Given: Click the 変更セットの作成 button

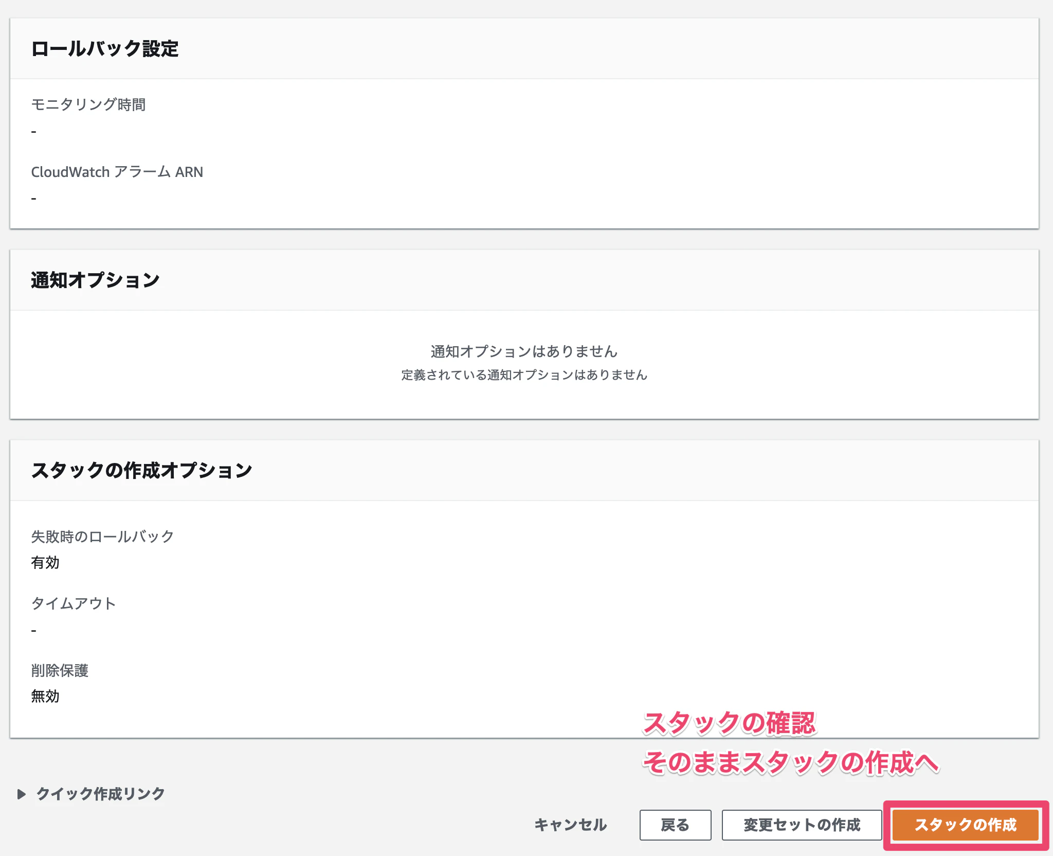Looking at the screenshot, I should tap(802, 825).
